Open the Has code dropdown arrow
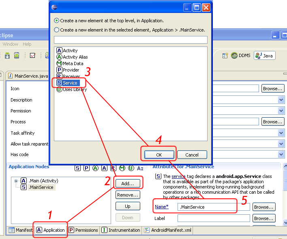287x239 pixels. tap(281, 154)
